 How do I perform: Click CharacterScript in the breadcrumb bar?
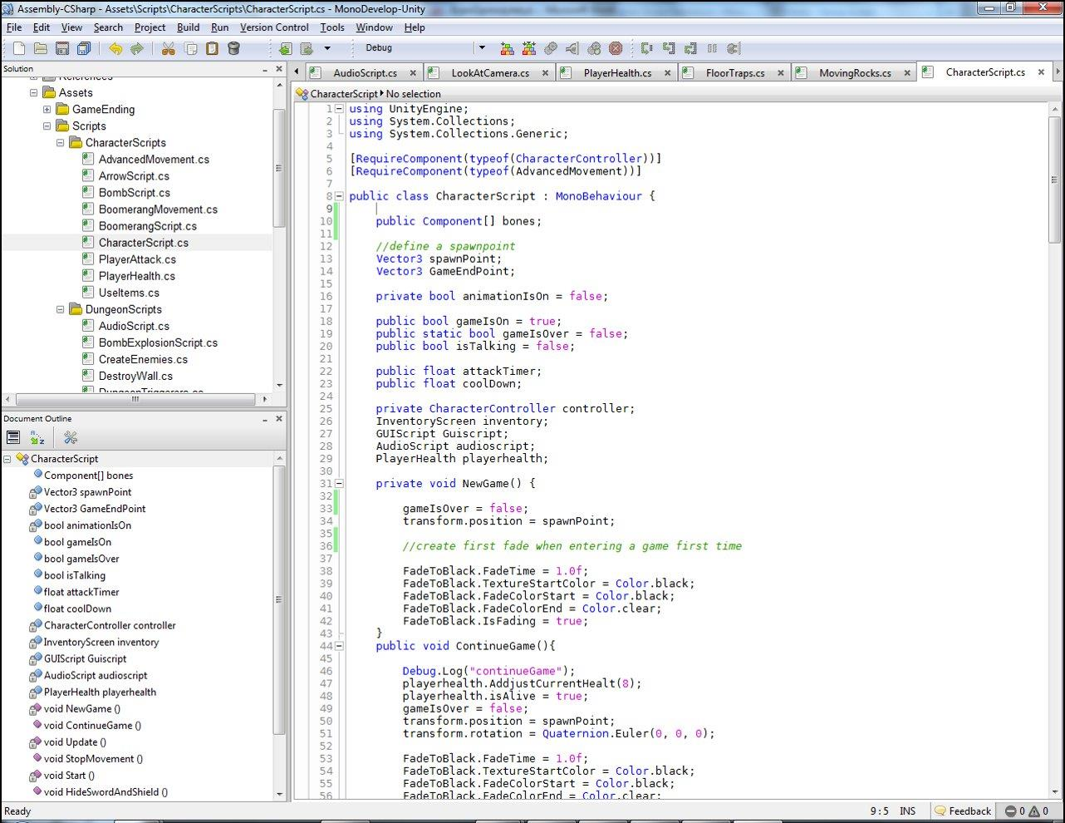[x=343, y=94]
